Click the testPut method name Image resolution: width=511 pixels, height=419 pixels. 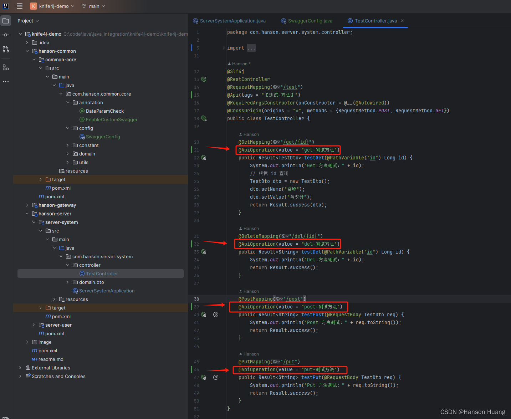[311, 377]
